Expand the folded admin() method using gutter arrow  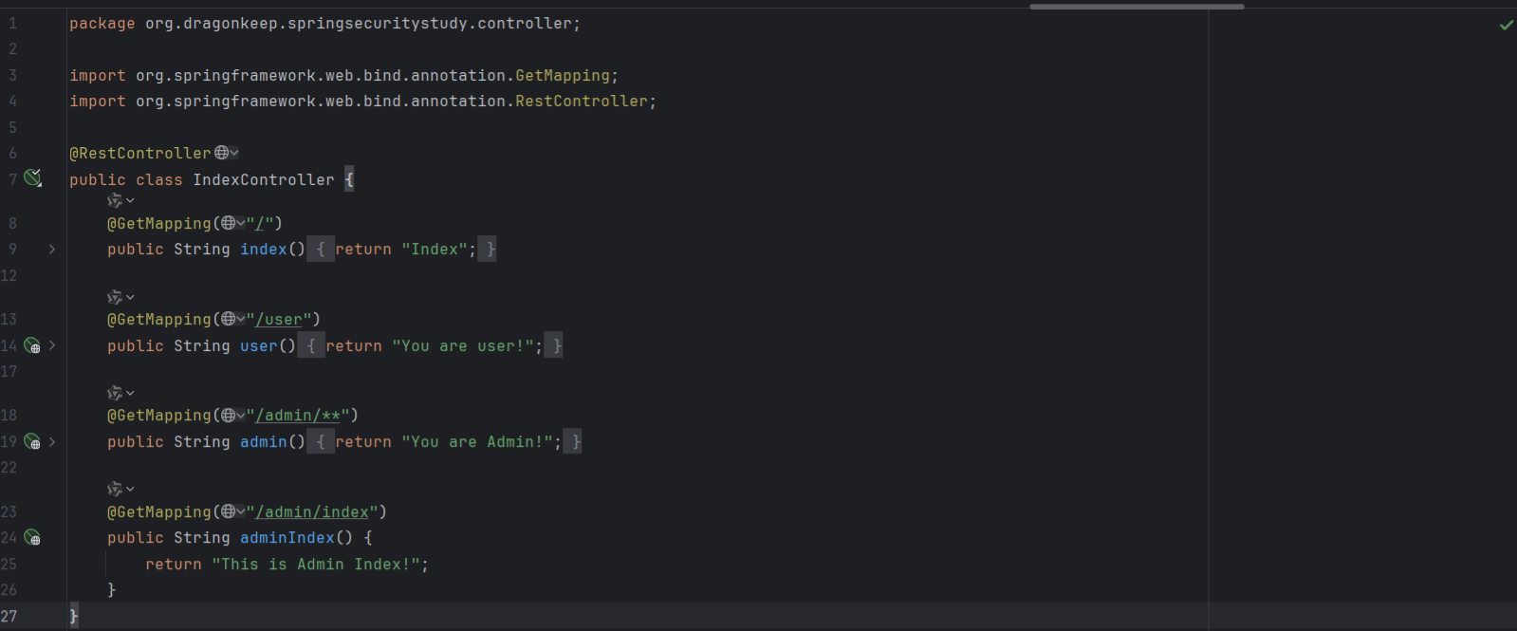click(52, 442)
